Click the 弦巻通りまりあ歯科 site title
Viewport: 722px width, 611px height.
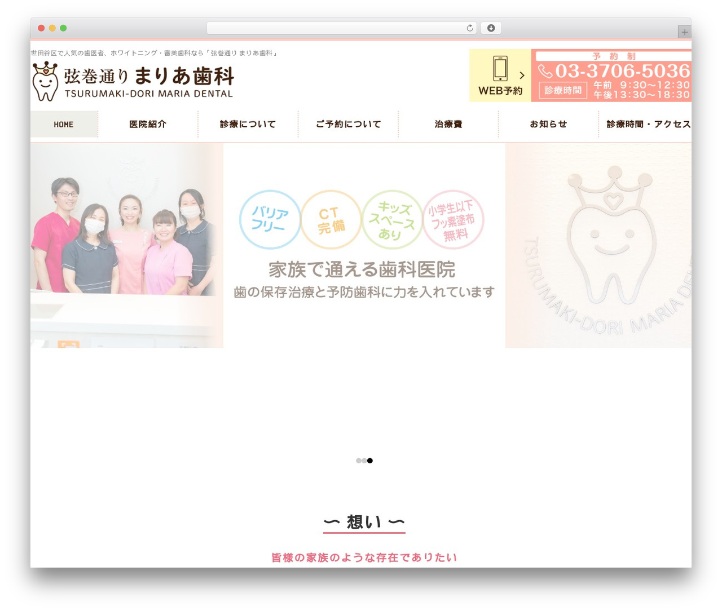click(149, 76)
